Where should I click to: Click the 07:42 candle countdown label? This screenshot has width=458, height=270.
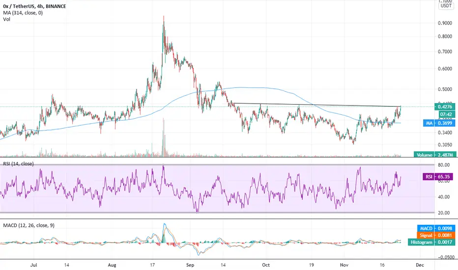446,114
